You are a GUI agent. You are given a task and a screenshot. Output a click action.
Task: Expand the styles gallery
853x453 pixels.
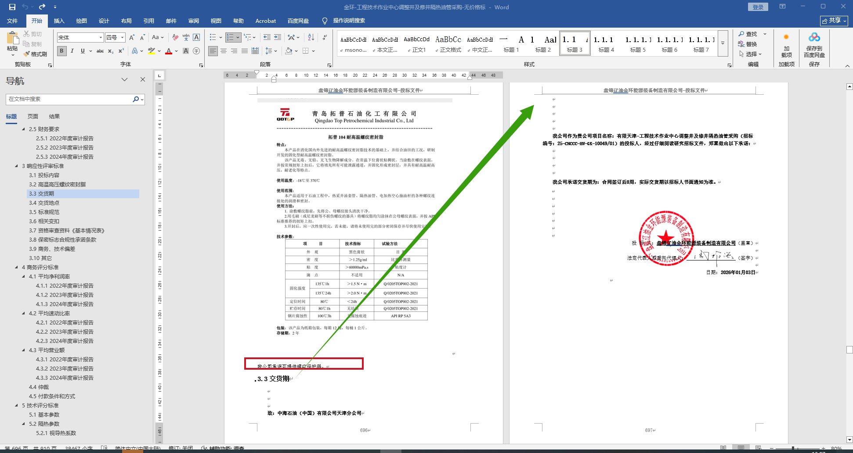723,43
